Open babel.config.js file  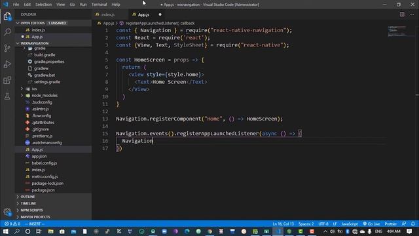pyautogui.click(x=45, y=163)
